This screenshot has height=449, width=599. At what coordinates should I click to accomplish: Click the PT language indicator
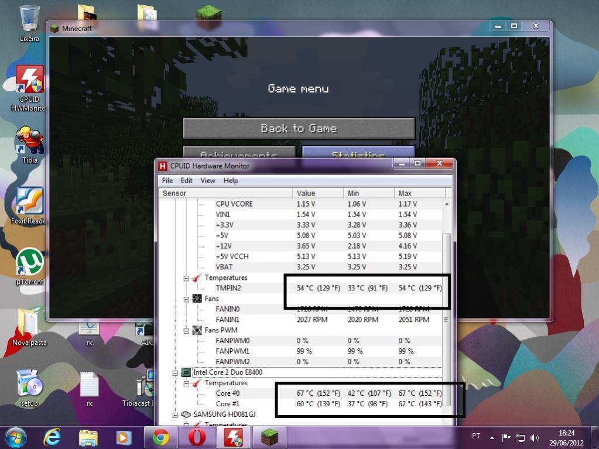pyautogui.click(x=476, y=436)
